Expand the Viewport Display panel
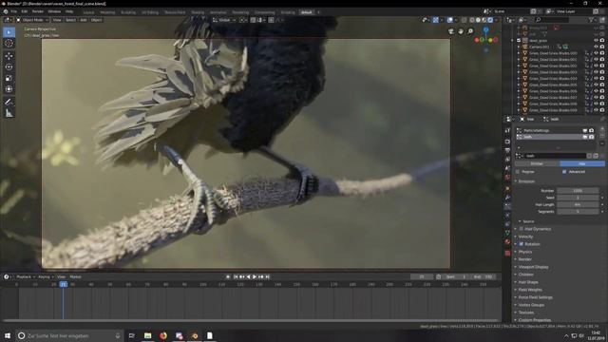This screenshot has width=608, height=342. pos(533,267)
